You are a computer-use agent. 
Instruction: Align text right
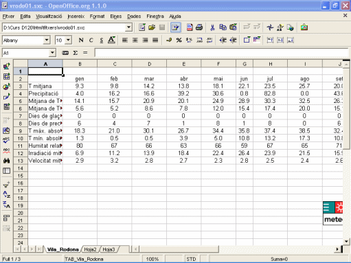145,41
